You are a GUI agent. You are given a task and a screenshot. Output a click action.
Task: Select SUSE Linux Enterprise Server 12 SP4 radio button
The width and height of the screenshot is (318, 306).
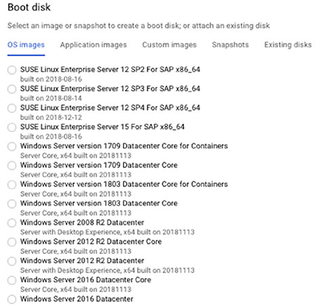click(x=12, y=108)
